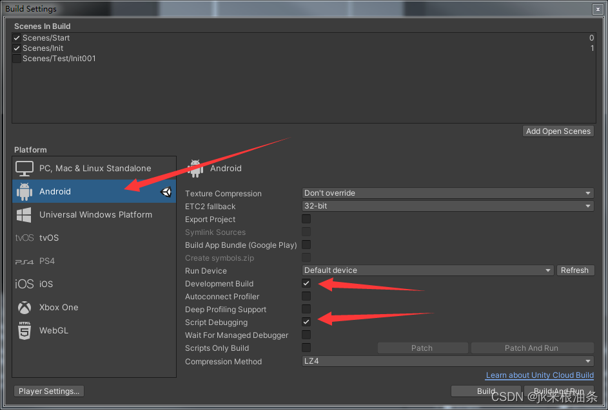The height and width of the screenshot is (410, 608).
Task: Click the Development Build label
Action: 219,284
